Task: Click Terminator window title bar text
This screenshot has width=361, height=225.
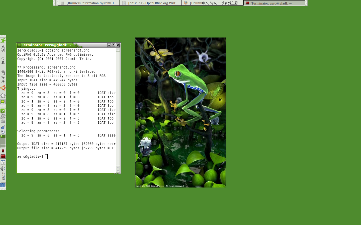Action: tap(46, 45)
